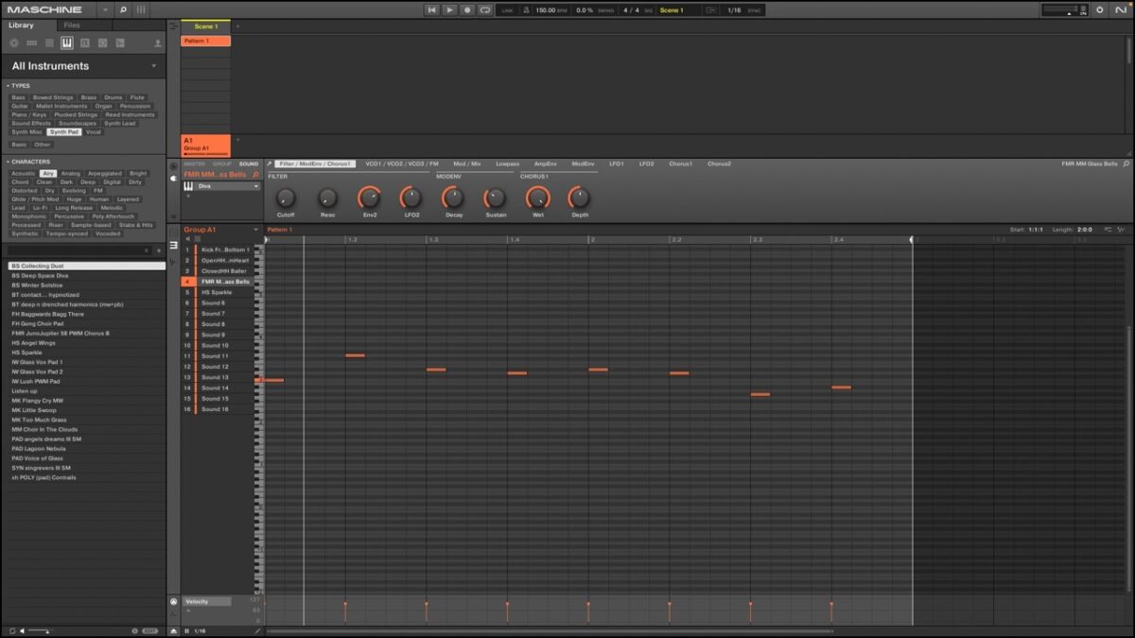
Task: Open the mixer view icon in the header
Action: pyautogui.click(x=141, y=9)
